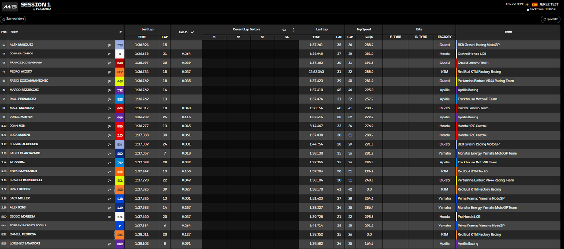Open the three-dot menu in Current Lap Sectors
Viewport: 564px width, 249px height.
coord(293,30)
